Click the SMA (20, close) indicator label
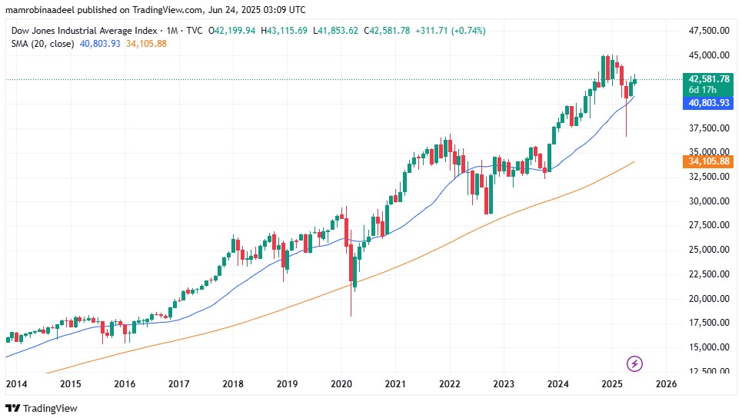This screenshot has height=418, width=742. tap(42, 44)
